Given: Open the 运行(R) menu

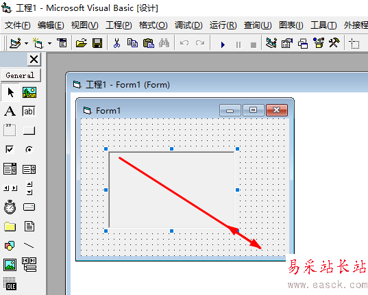Looking at the screenshot, I should (223, 25).
